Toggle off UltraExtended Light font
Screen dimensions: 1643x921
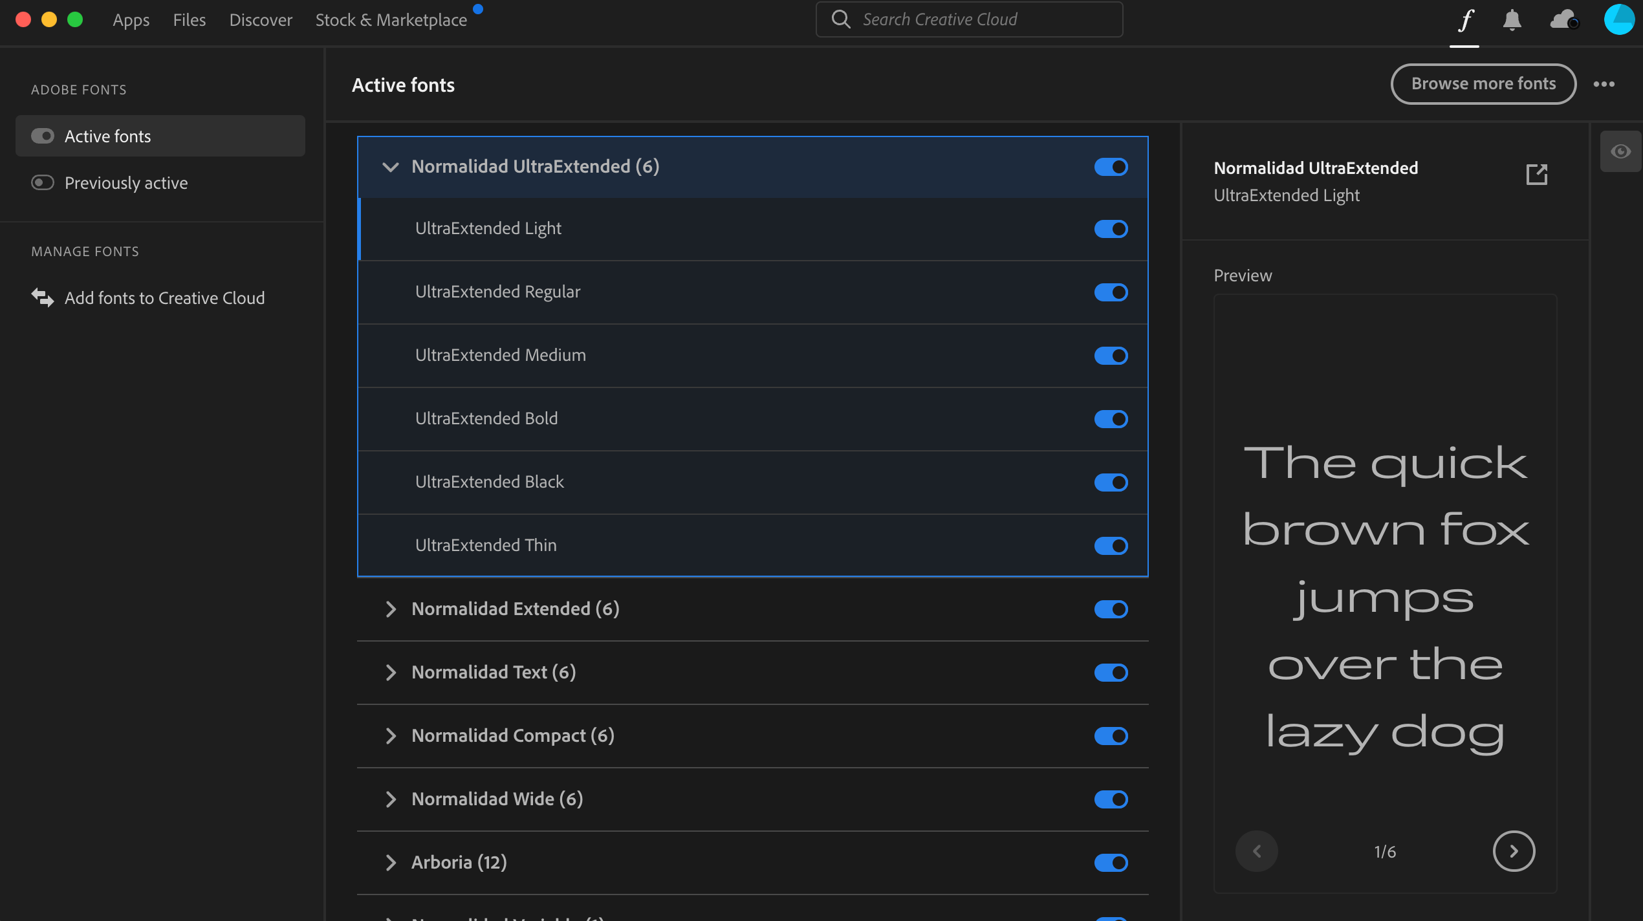1111,228
